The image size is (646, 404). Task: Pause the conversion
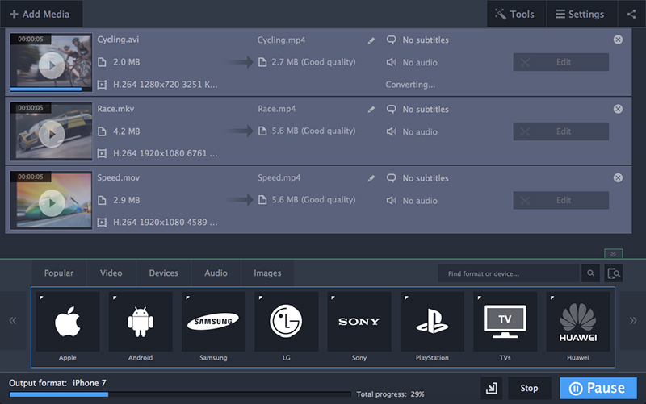click(598, 388)
